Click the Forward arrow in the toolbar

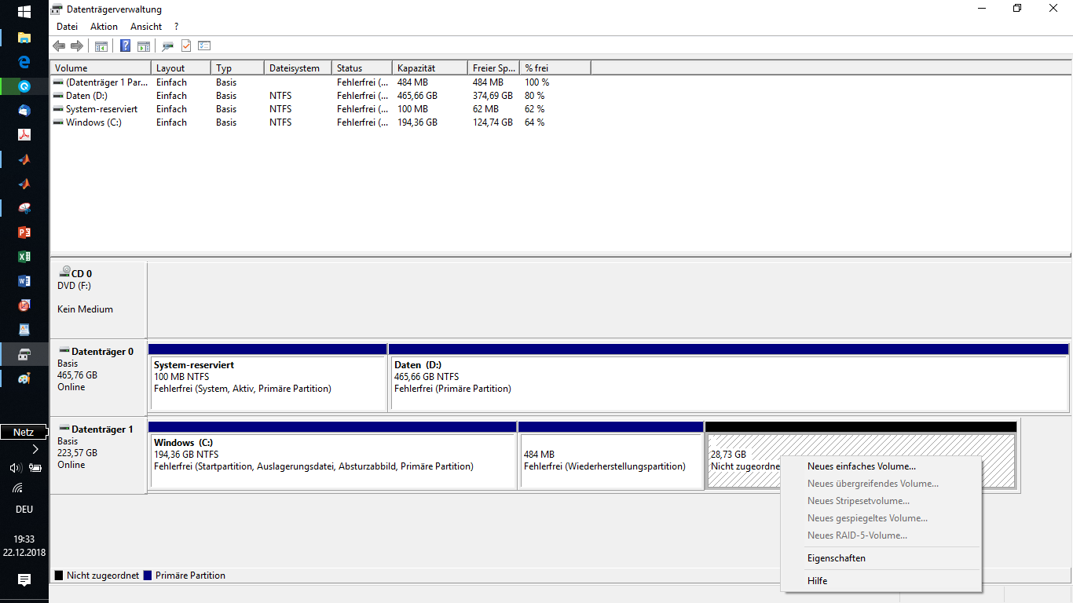click(x=77, y=46)
